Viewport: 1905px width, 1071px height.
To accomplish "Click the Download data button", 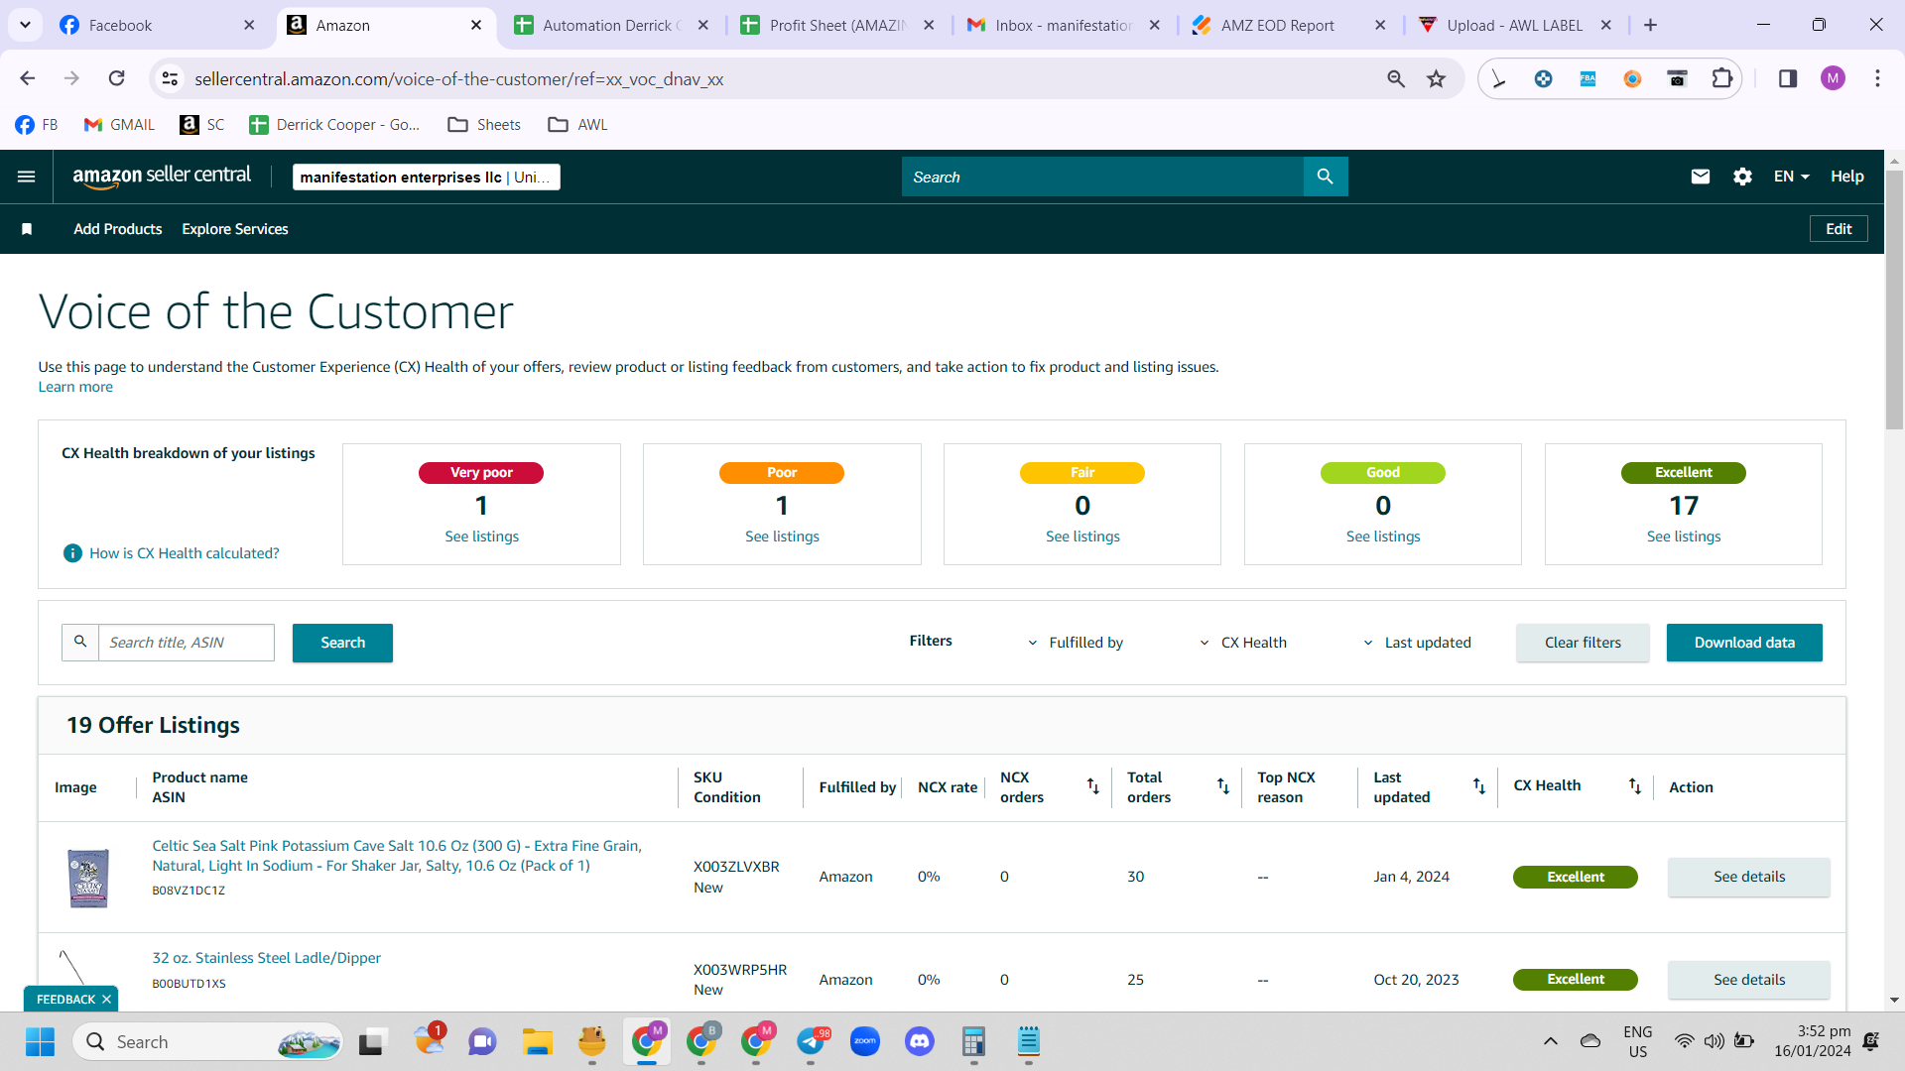I will [x=1744, y=643].
